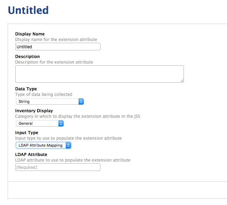Screen dimensions: 227x205
Task: Click 'Display name for the extension attribute' hint
Action: point(56,40)
